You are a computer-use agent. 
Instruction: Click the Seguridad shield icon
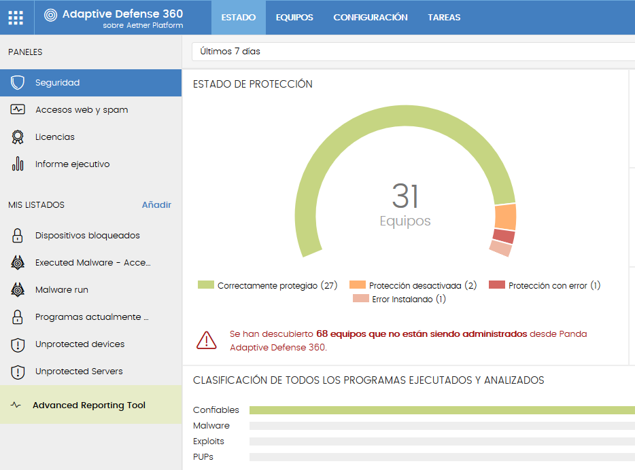click(18, 82)
